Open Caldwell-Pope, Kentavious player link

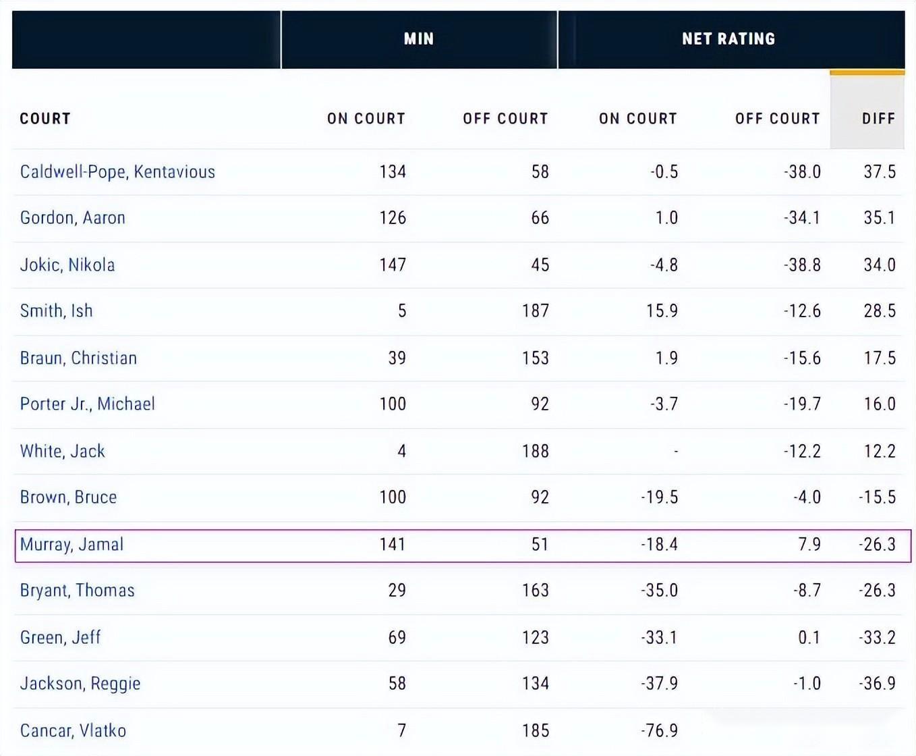[x=117, y=171]
